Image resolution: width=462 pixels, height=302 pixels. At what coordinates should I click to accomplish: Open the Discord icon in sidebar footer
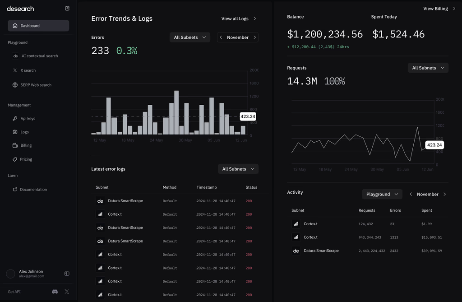[x=55, y=291]
